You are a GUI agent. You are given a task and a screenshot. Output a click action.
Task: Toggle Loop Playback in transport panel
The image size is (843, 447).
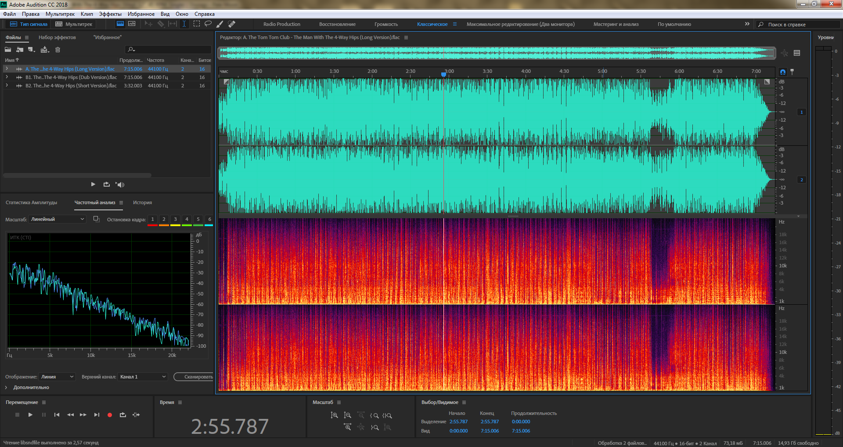[x=123, y=415]
